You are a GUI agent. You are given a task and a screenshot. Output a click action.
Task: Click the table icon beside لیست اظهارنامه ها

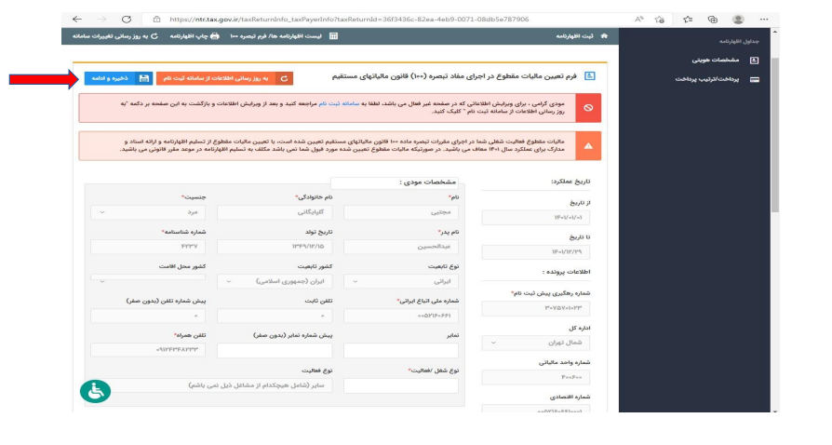coord(334,36)
